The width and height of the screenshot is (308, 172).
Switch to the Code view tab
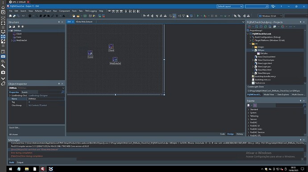(222, 134)
